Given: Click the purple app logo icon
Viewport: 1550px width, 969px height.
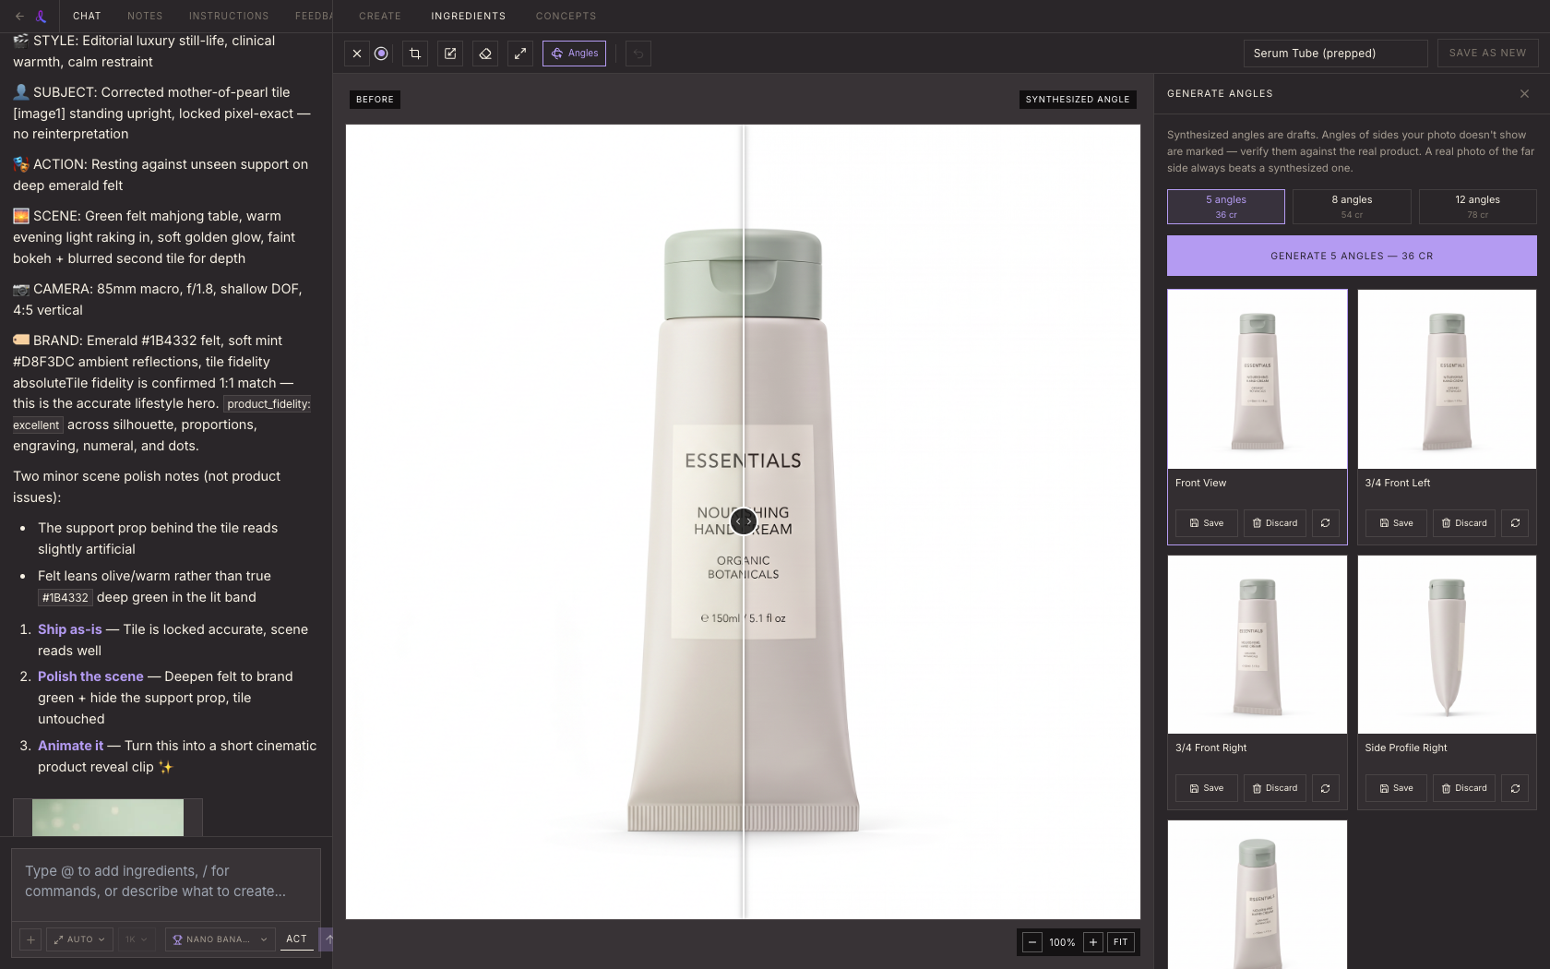Looking at the screenshot, I should 41,16.
